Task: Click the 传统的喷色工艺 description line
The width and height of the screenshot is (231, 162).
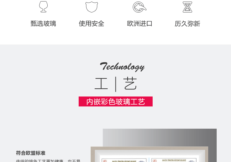Action: tap(48, 161)
